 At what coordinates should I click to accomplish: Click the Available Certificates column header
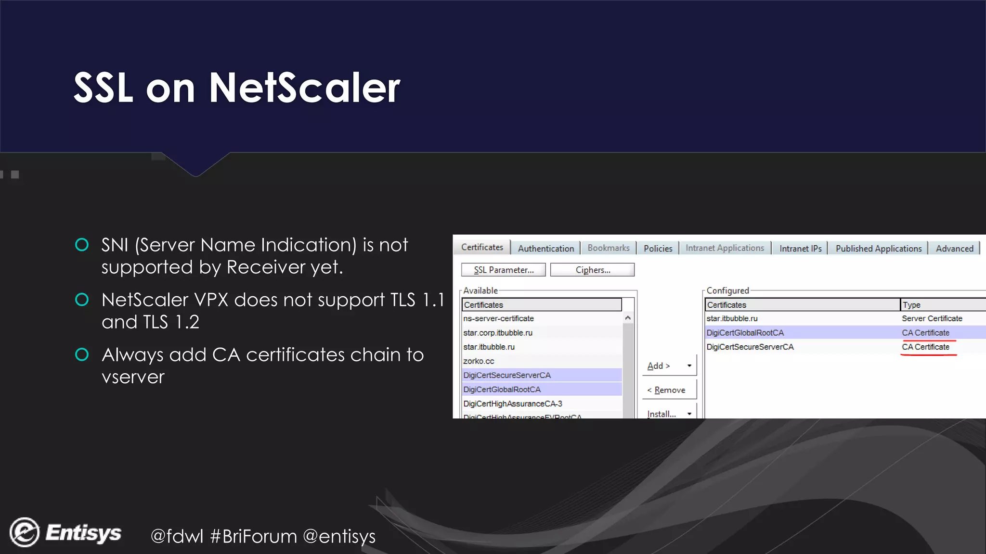[x=542, y=305]
